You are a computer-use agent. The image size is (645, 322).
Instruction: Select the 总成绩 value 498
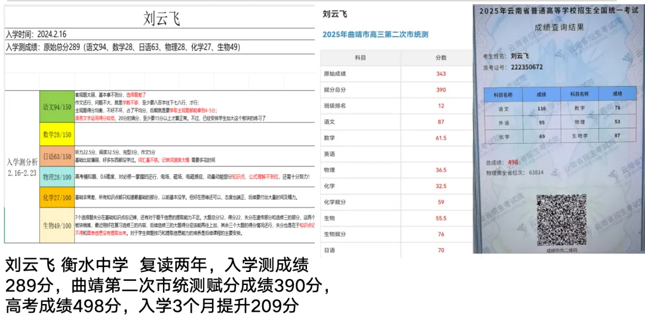coord(513,162)
